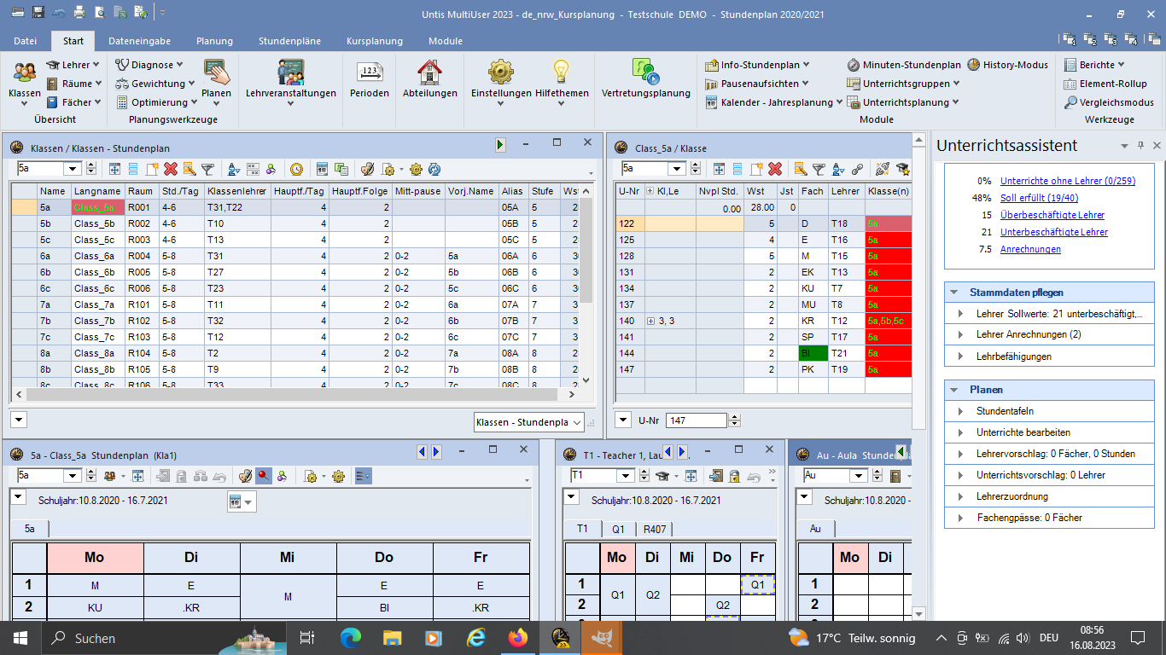Screen dimensions: 1166x655
Task: Switch to the Kursplanung ribbon tab
Action: tap(374, 41)
